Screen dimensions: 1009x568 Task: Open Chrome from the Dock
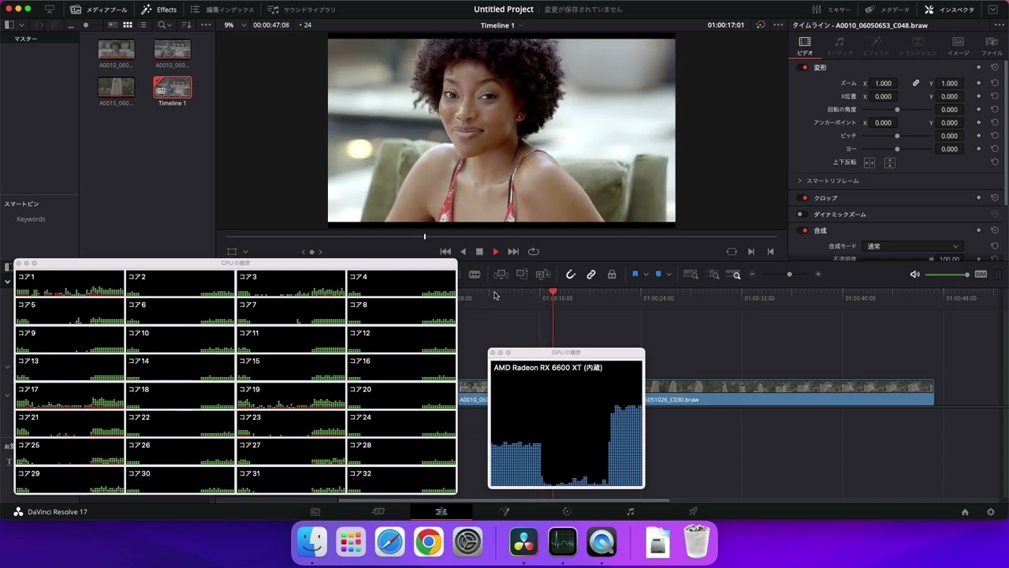coord(429,543)
